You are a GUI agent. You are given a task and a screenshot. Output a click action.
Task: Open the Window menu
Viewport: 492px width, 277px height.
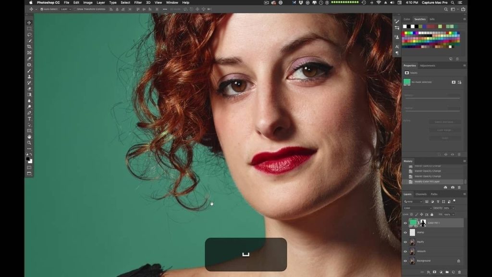coord(172,2)
